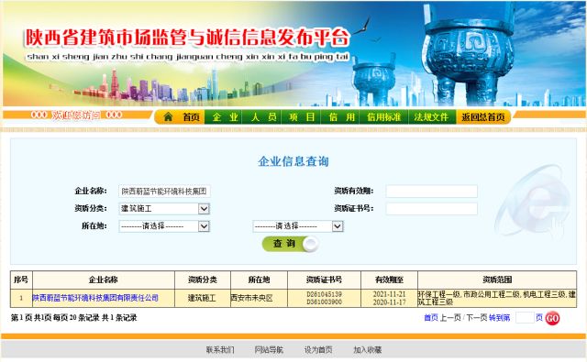Open the 网站导航 footer link

[x=269, y=350]
